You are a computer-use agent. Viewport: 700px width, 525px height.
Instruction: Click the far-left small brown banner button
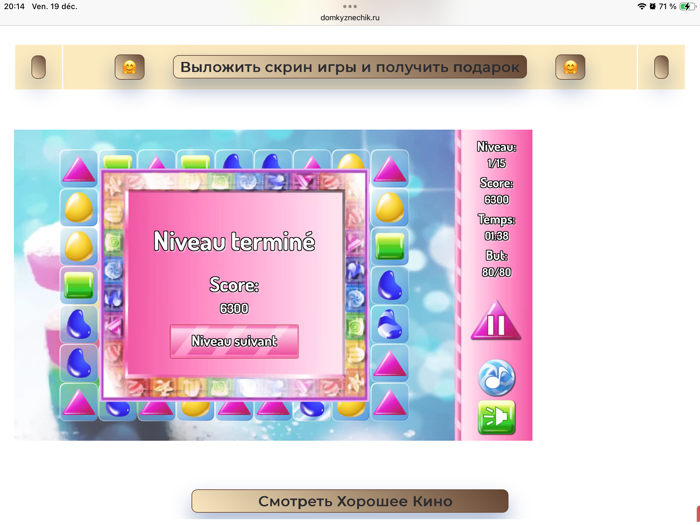tap(38, 67)
